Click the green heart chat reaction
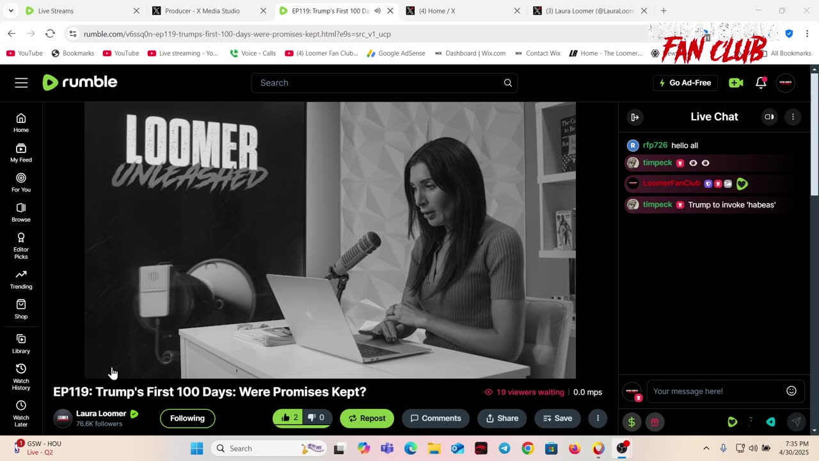Screen dimensions: 819x461 point(733,422)
